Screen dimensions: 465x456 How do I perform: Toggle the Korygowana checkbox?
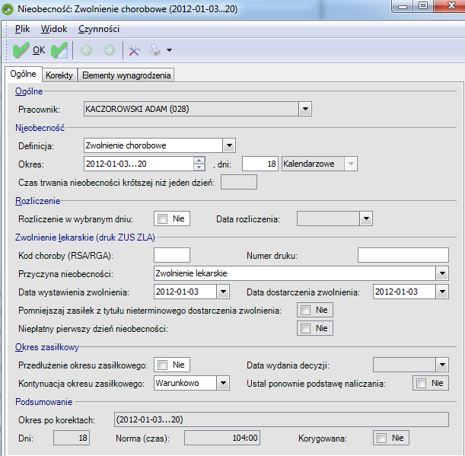click(x=382, y=438)
